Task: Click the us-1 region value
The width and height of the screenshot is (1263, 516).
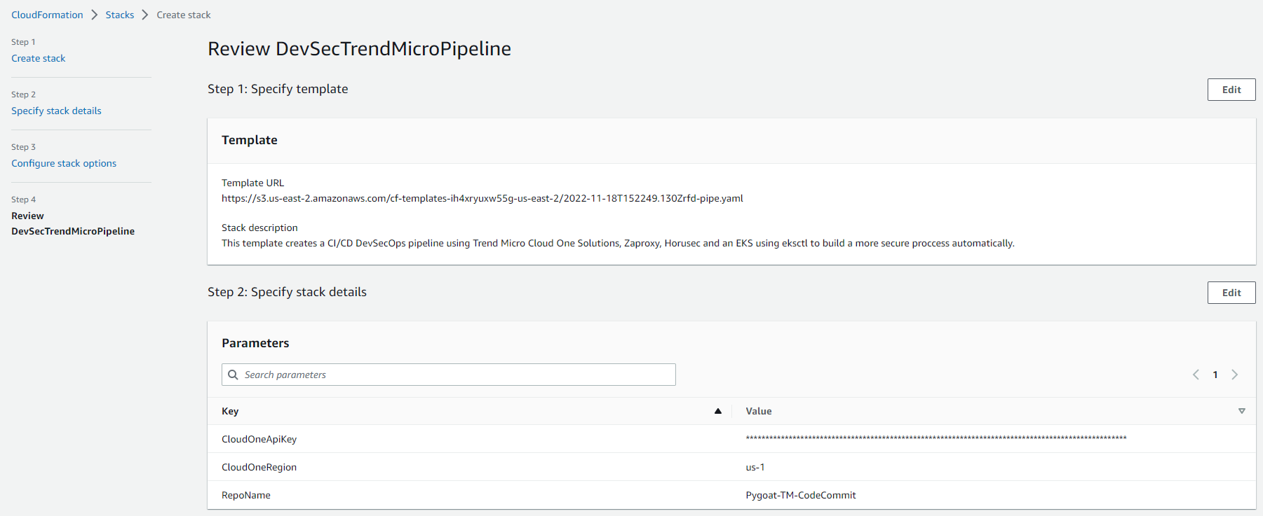Action: point(755,467)
